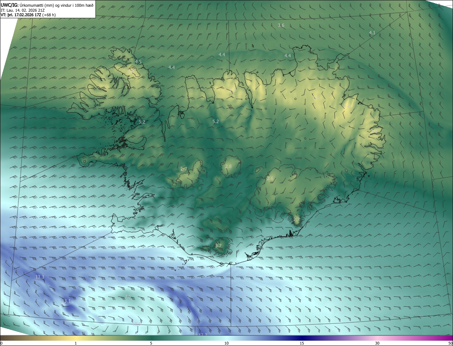Click the 3.7 value label on Mýrdalsjökull glacier

click(x=218, y=246)
